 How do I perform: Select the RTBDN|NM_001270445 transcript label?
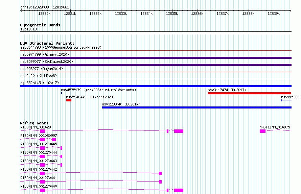[x=39, y=144]
